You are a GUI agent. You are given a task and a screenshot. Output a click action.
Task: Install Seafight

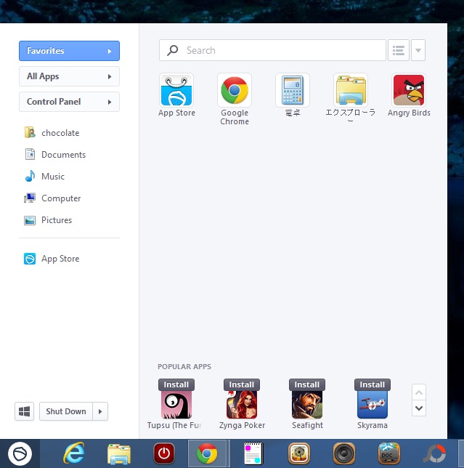tap(307, 384)
